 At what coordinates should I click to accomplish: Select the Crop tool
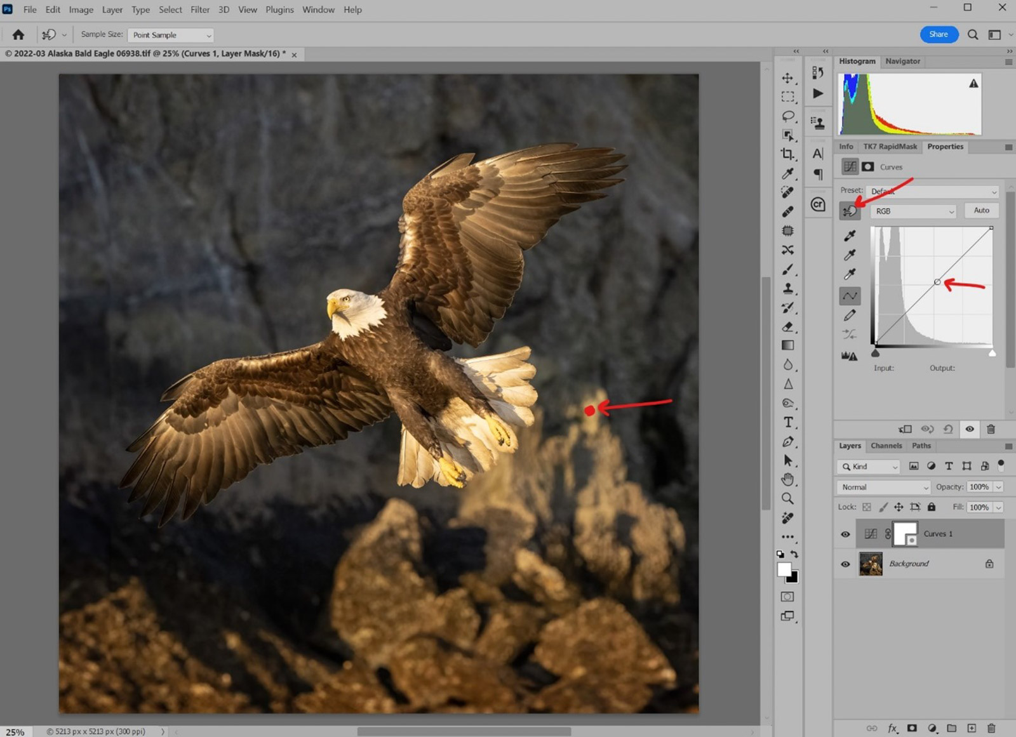tap(787, 152)
